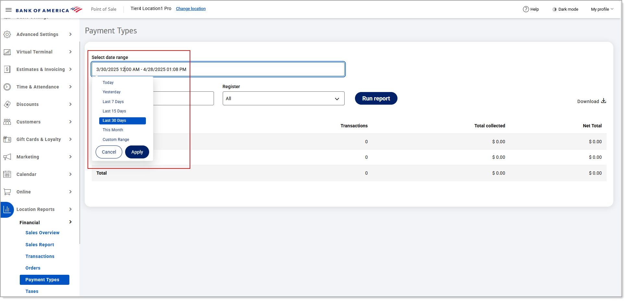Select the Payment Types menu item
Image resolution: width=626 pixels, height=301 pixels.
[44, 280]
